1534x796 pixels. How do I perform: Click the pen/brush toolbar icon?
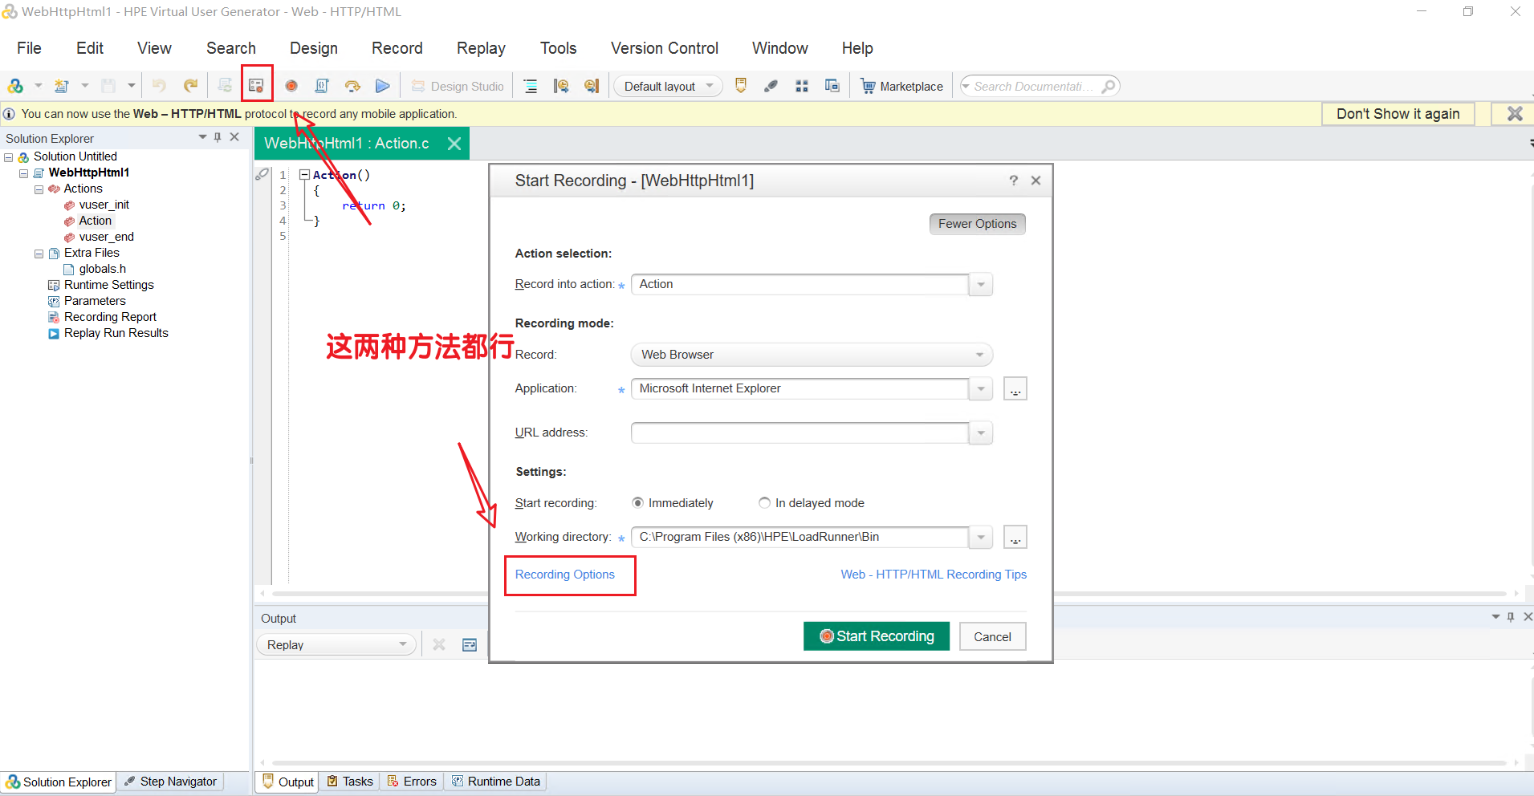point(771,86)
